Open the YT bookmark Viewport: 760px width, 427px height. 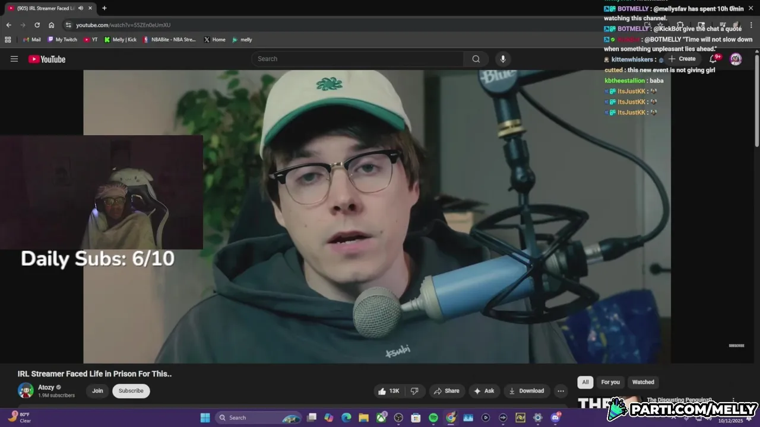91,40
